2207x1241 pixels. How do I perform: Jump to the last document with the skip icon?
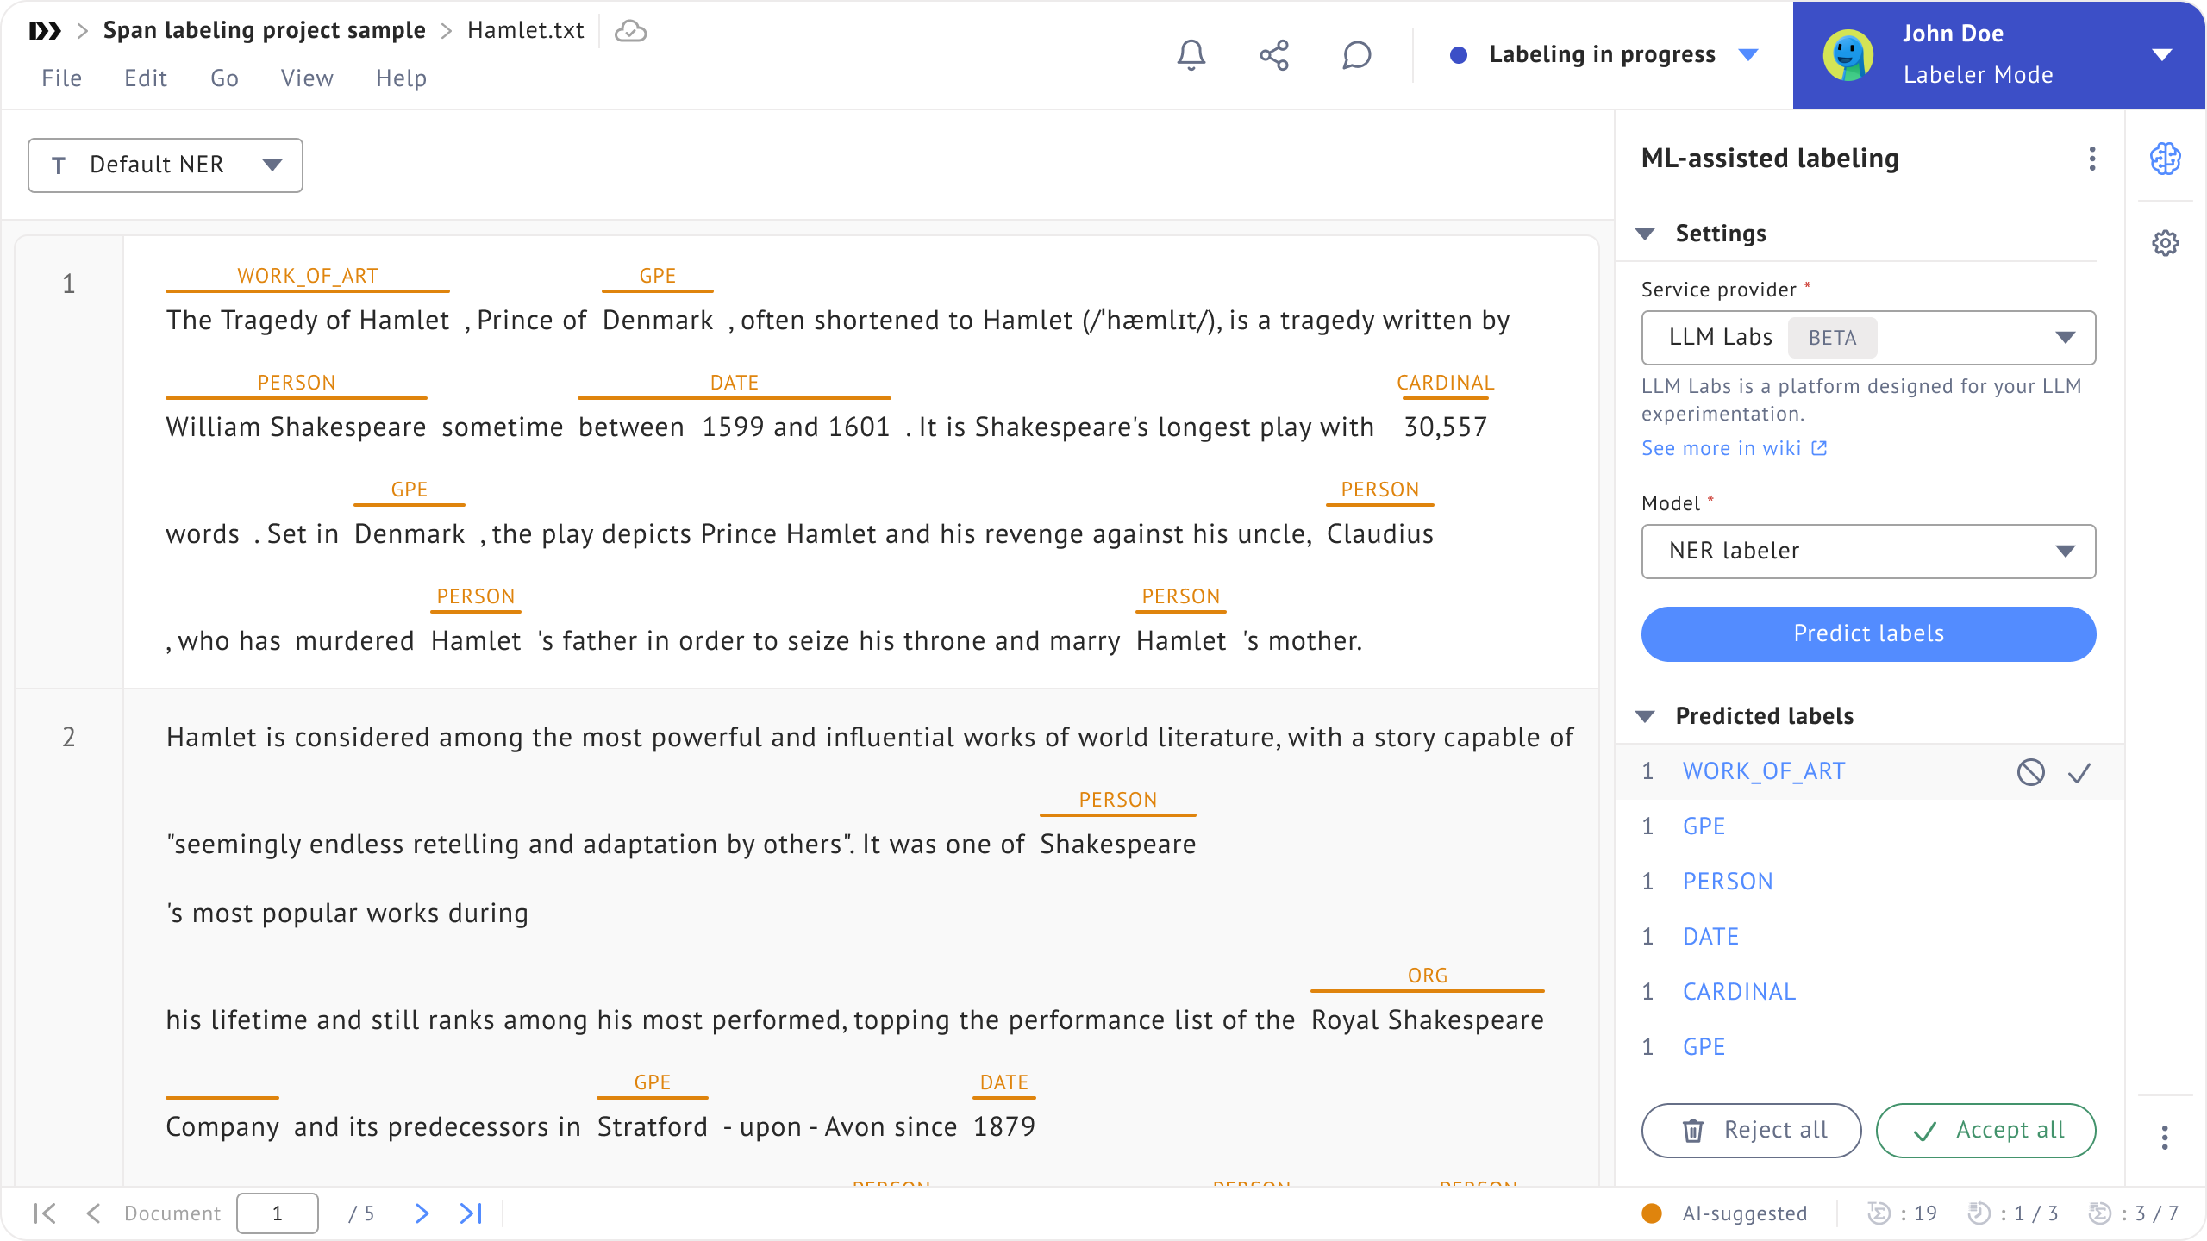pyautogui.click(x=470, y=1213)
